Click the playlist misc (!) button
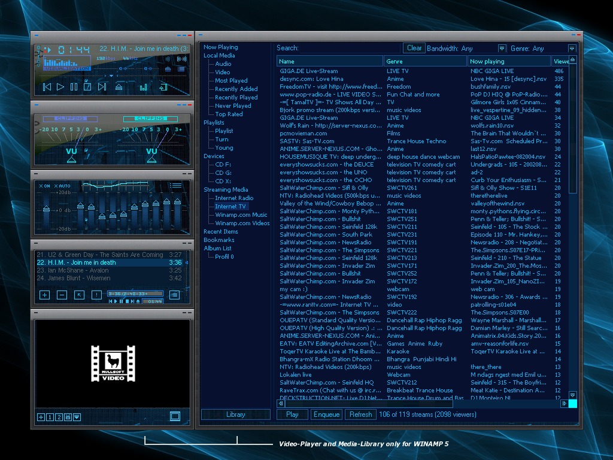The height and width of the screenshot is (460, 613). [x=96, y=295]
